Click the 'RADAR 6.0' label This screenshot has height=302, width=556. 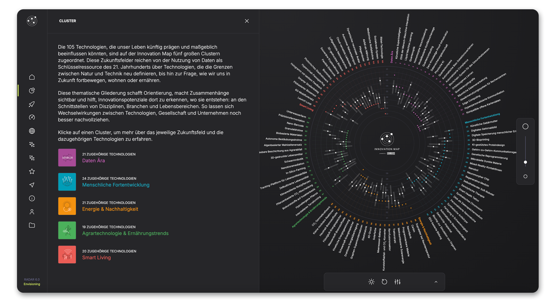(x=32, y=279)
